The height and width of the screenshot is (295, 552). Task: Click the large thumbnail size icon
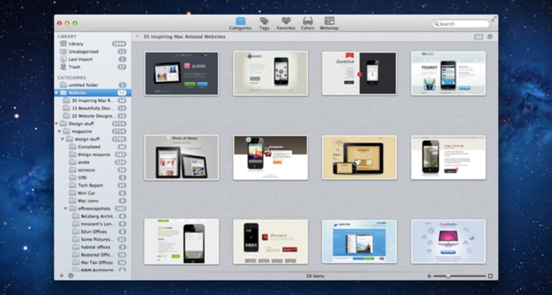click(x=490, y=277)
